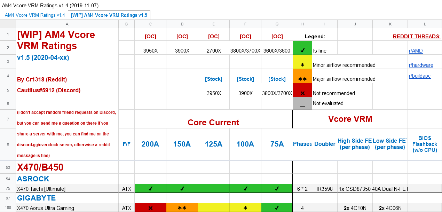Open the r/AMD reddit thread link
The height and width of the screenshot is (212, 442).
click(416, 51)
